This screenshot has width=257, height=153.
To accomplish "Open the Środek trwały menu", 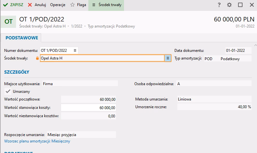I will 106,5.
